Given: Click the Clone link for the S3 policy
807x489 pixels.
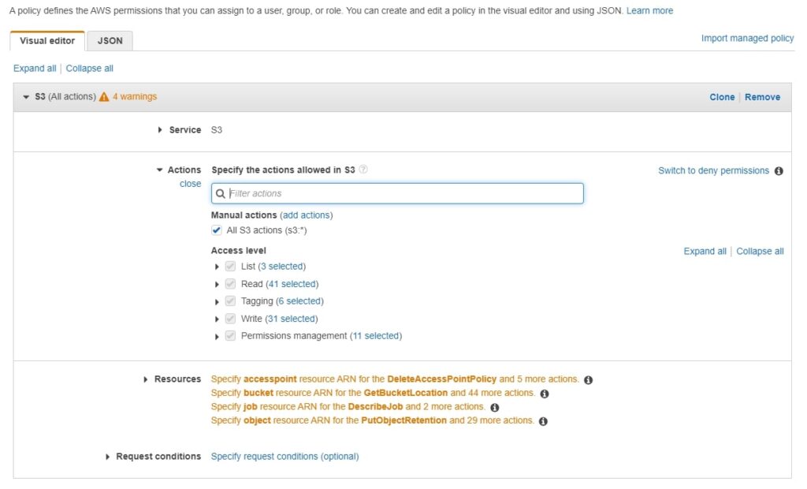Looking at the screenshot, I should pyautogui.click(x=722, y=96).
